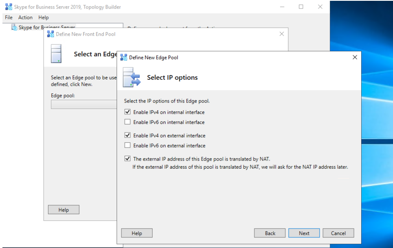Click the server icon in Front End Pool dialog

click(56, 54)
